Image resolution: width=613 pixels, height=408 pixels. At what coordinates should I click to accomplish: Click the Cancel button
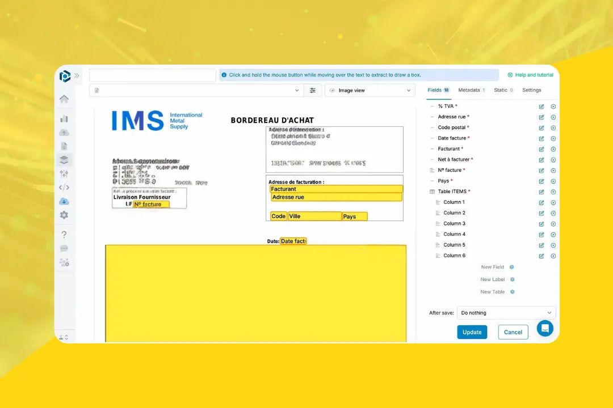coord(513,332)
